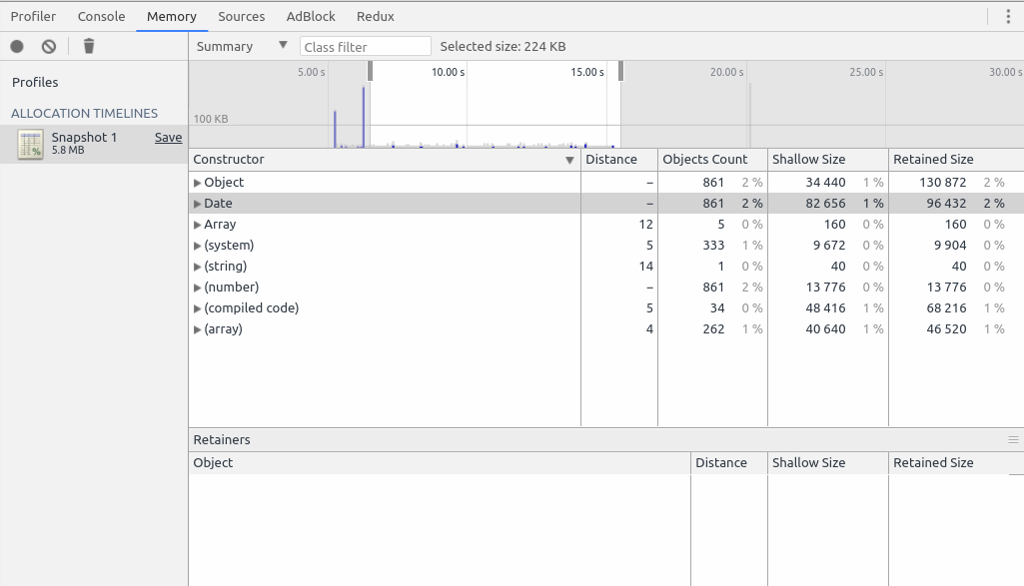Click the Retainers panel menu icon
The height and width of the screenshot is (586, 1024).
tap(1013, 439)
